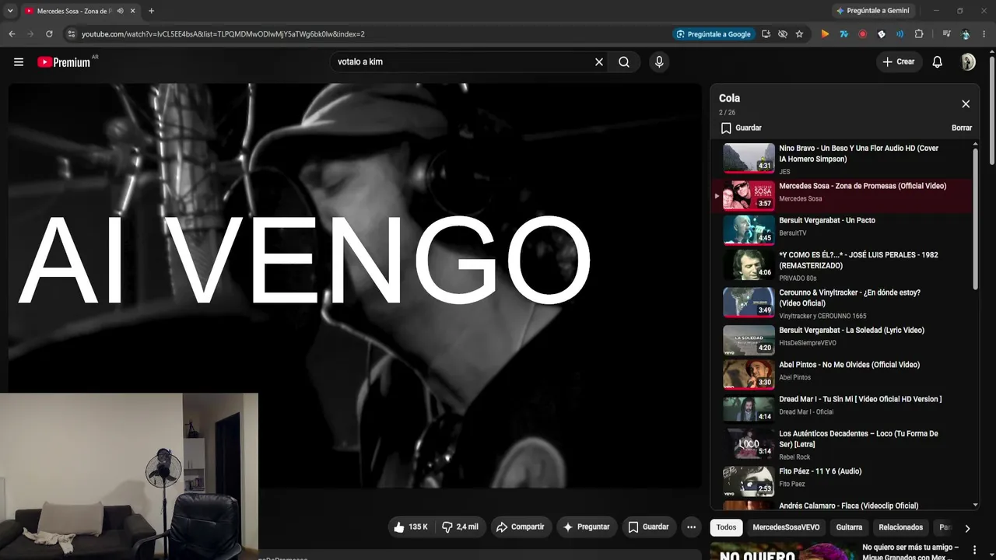Run search with the magnifier button
The image size is (996, 560).
624,62
